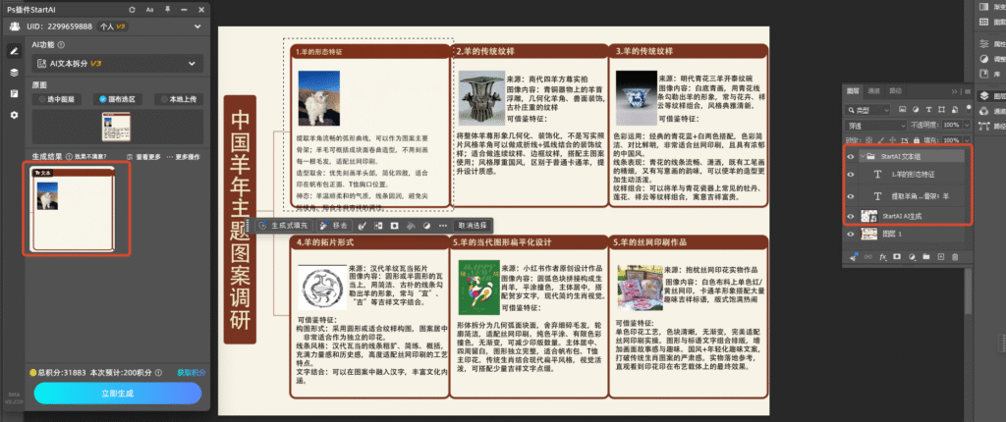
Task: Select the 本地上传 radio option
Action: tap(179, 99)
